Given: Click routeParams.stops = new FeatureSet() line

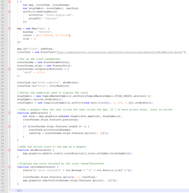Looking at the screenshot, I should (x=44, y=66).
